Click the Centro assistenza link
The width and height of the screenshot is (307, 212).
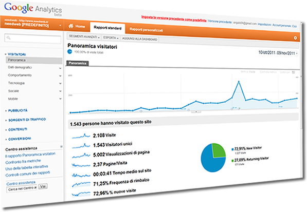[x=21, y=183]
